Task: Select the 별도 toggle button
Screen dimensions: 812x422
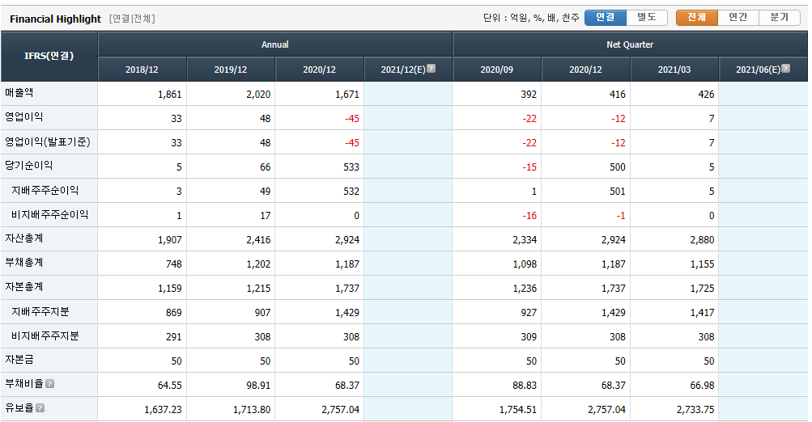Action: click(647, 18)
